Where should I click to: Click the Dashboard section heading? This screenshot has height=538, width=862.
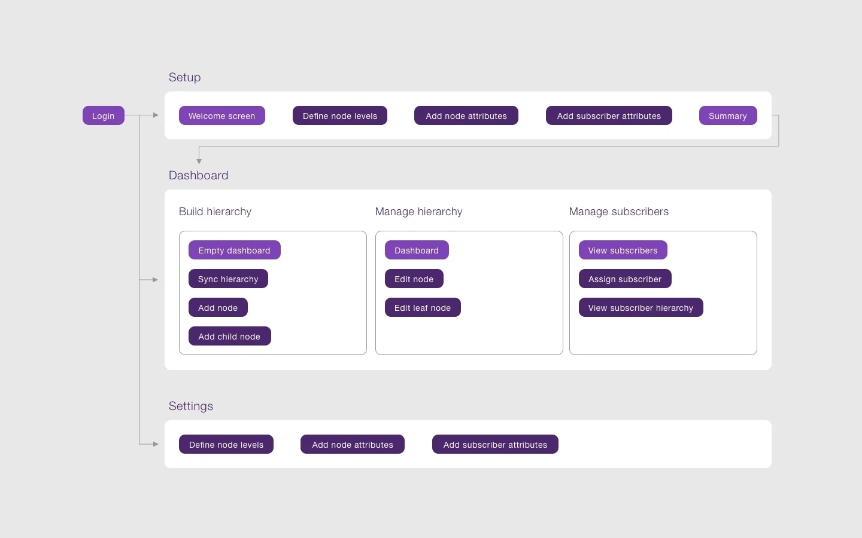click(x=198, y=175)
